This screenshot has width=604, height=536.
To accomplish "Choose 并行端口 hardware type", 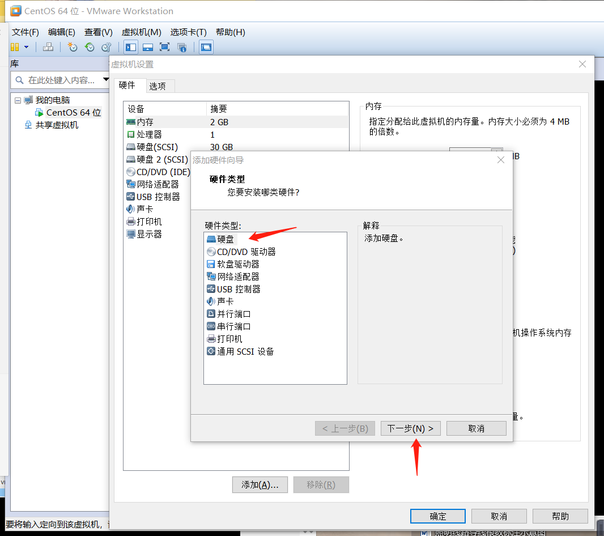I will pyautogui.click(x=229, y=314).
